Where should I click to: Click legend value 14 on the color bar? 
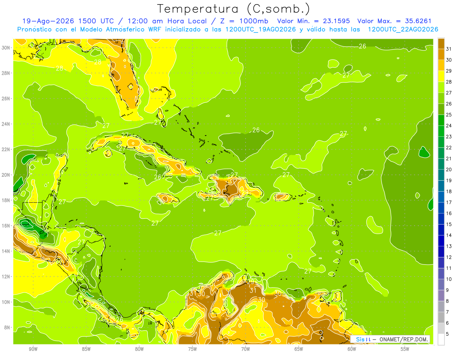(x=449, y=235)
